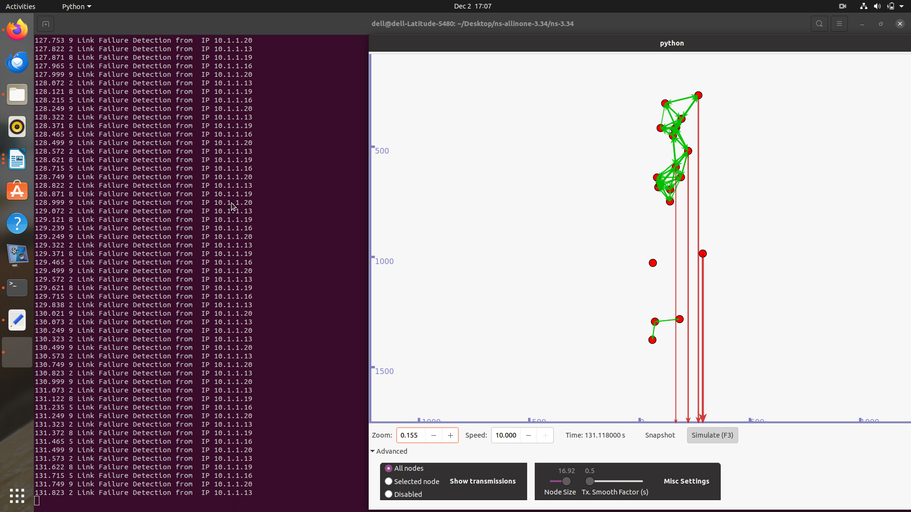Open the terminal search icon
This screenshot has height=512, width=911.
(819, 24)
